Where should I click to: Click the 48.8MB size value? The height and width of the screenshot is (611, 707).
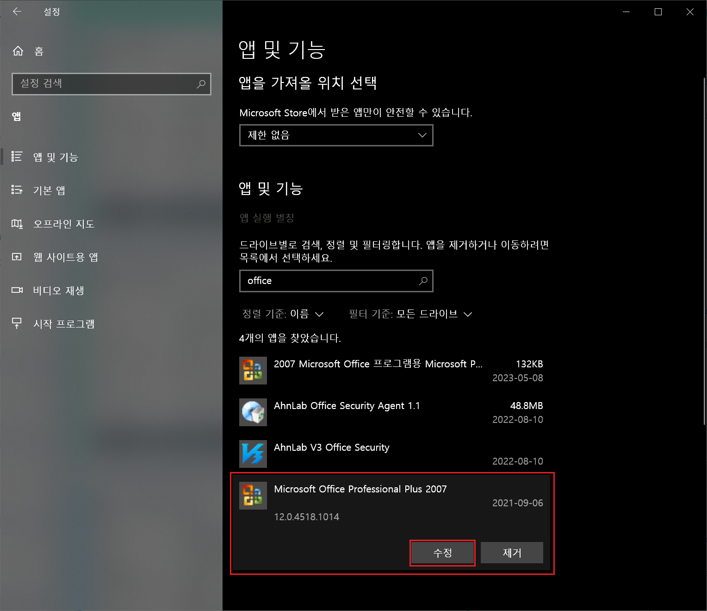527,406
